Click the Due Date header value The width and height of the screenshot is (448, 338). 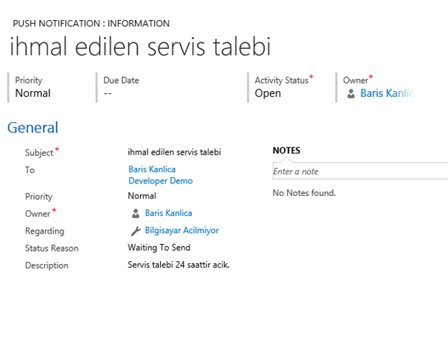click(x=107, y=93)
